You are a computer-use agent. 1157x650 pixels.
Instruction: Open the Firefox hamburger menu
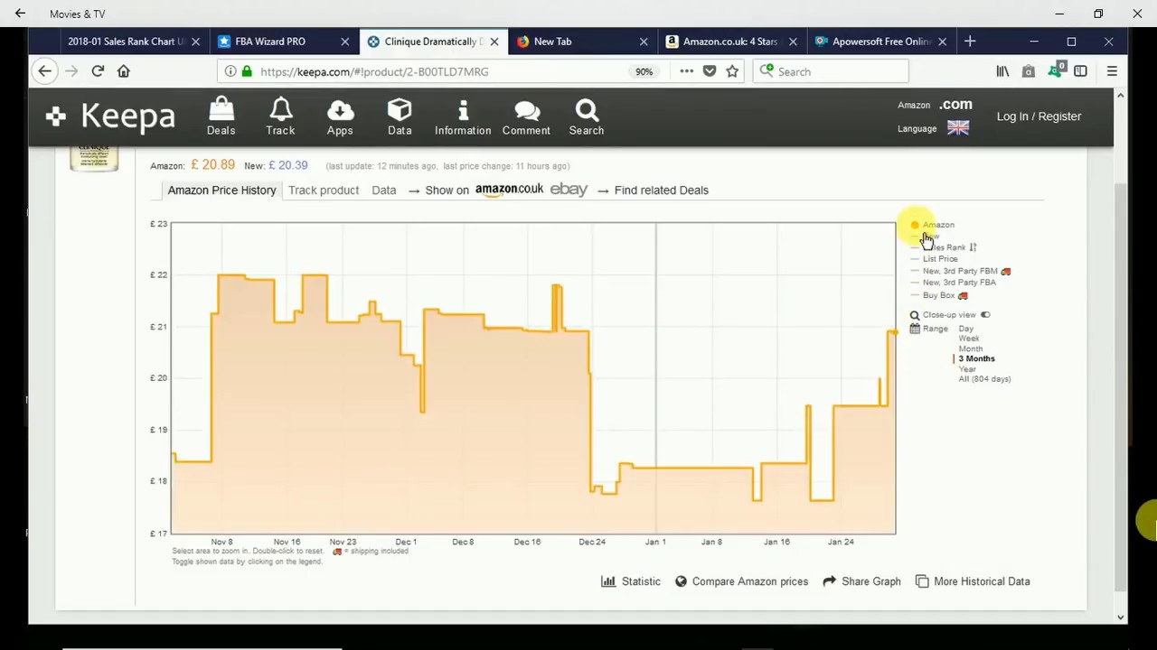[1112, 71]
